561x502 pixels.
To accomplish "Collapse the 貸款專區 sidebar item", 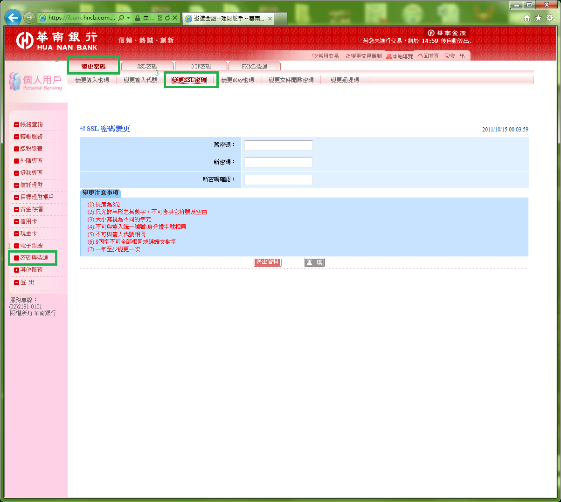I will (x=17, y=173).
